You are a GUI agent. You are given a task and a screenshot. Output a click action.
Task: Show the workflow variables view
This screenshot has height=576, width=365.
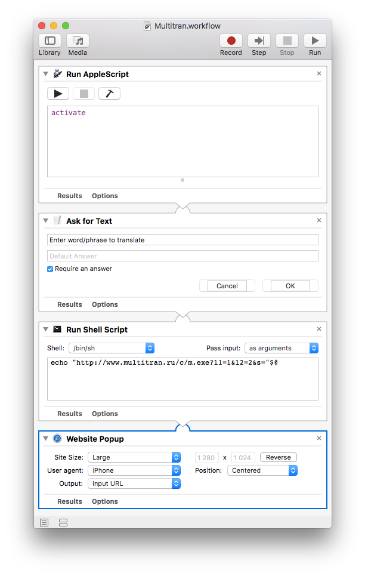tap(63, 522)
